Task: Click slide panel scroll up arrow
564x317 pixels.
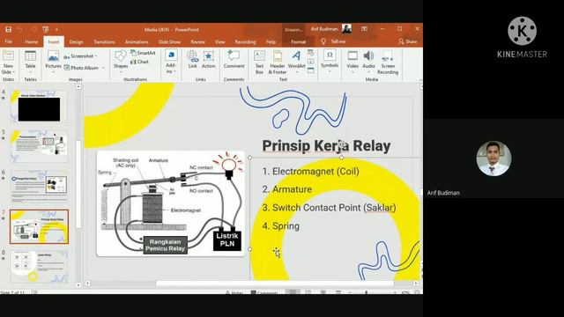Action: click(78, 86)
